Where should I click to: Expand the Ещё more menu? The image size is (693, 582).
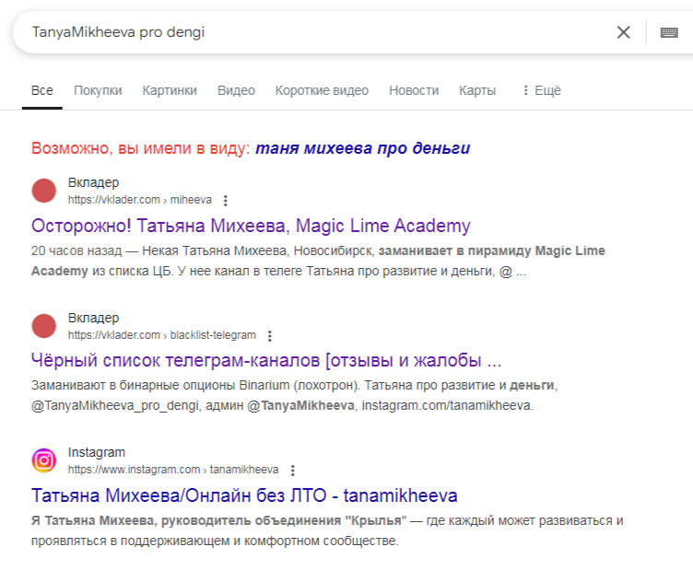(x=542, y=90)
